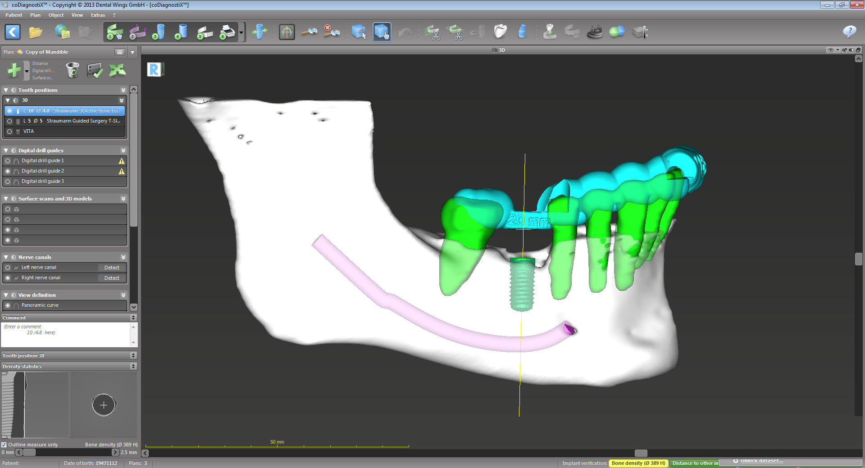Collapse the View definition section
The image size is (865, 468).
click(6, 295)
